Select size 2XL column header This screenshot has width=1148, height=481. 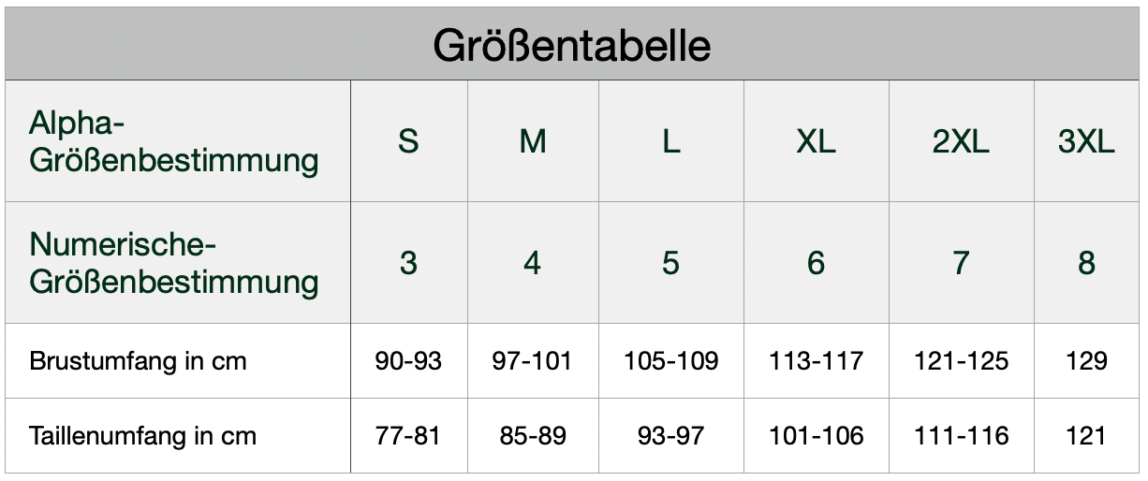pos(961,142)
